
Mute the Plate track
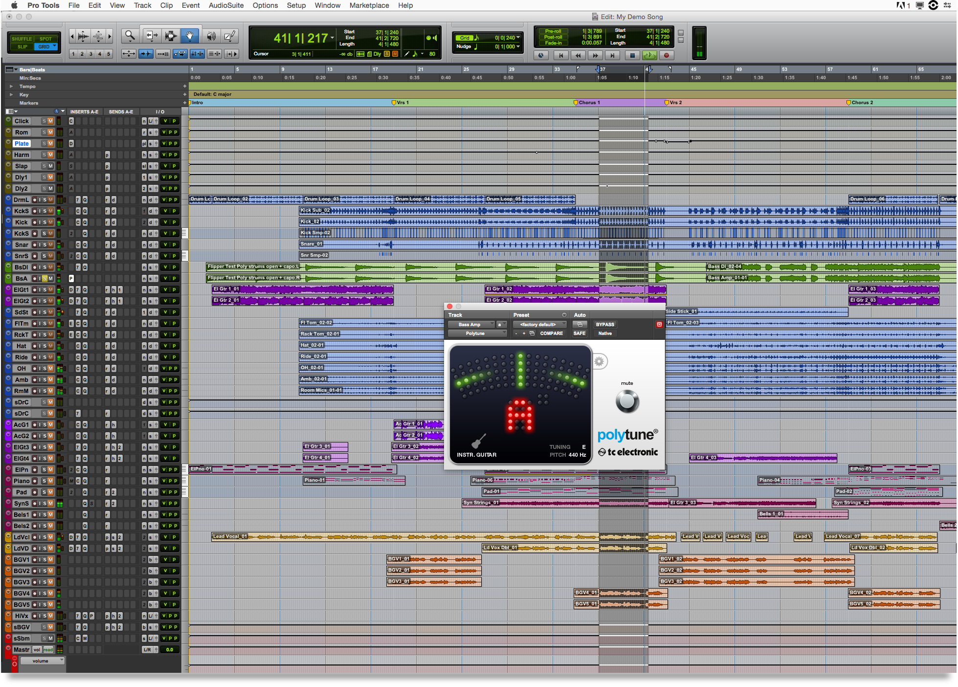[x=50, y=144]
